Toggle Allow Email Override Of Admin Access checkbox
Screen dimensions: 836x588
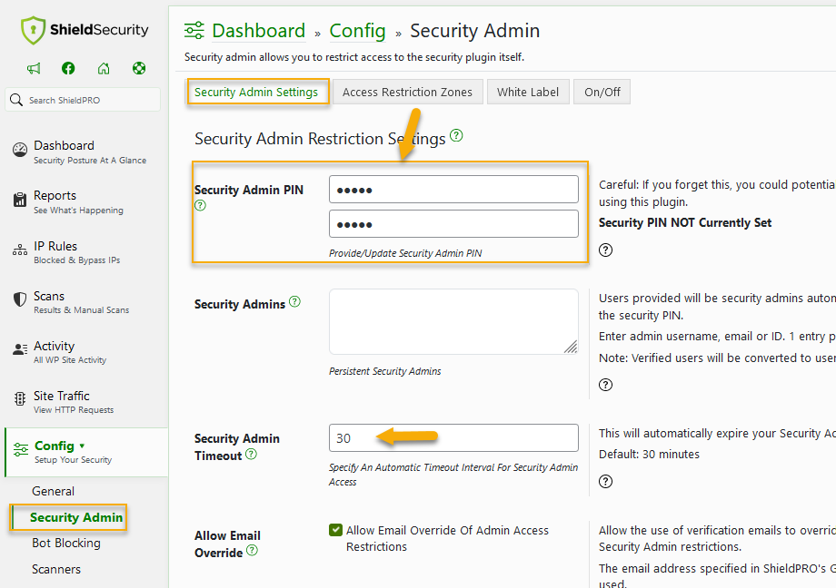coord(335,530)
